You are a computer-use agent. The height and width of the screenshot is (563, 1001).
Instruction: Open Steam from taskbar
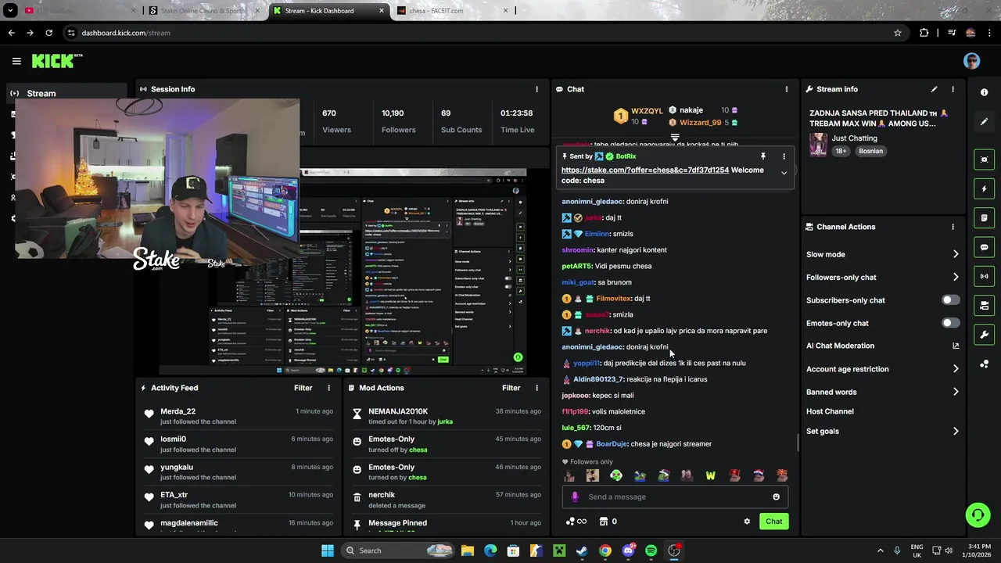pyautogui.click(x=582, y=550)
